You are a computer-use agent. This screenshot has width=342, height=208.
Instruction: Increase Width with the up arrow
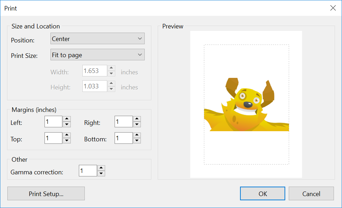pyautogui.click(x=111, y=68)
